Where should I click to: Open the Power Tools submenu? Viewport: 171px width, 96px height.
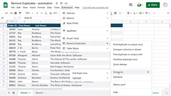(85, 38)
